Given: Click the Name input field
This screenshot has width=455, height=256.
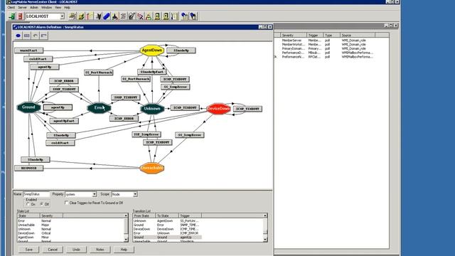Looking at the screenshot, I should (x=36, y=194).
